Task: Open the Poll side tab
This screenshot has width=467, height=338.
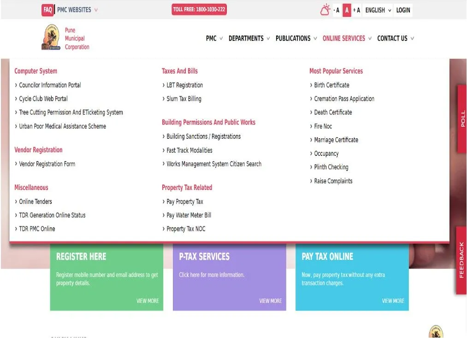Action: coord(462,119)
